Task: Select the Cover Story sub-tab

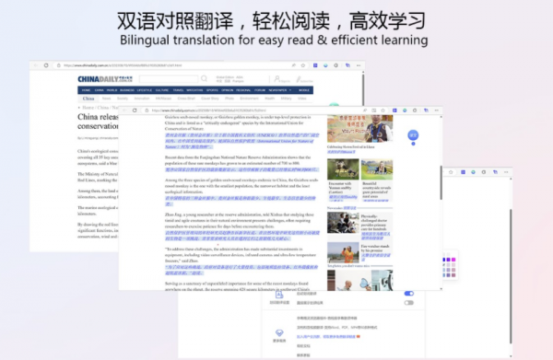Action: [210, 99]
